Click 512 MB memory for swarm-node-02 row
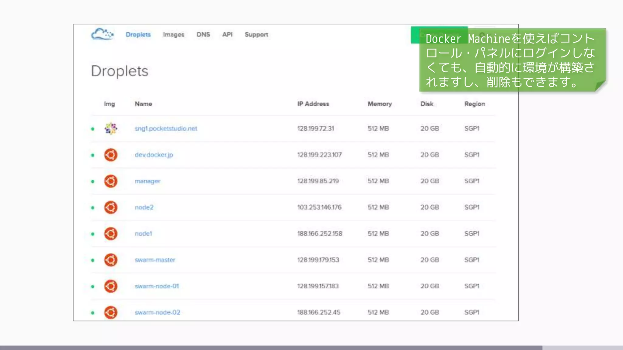This screenshot has width=623, height=350. click(x=378, y=312)
